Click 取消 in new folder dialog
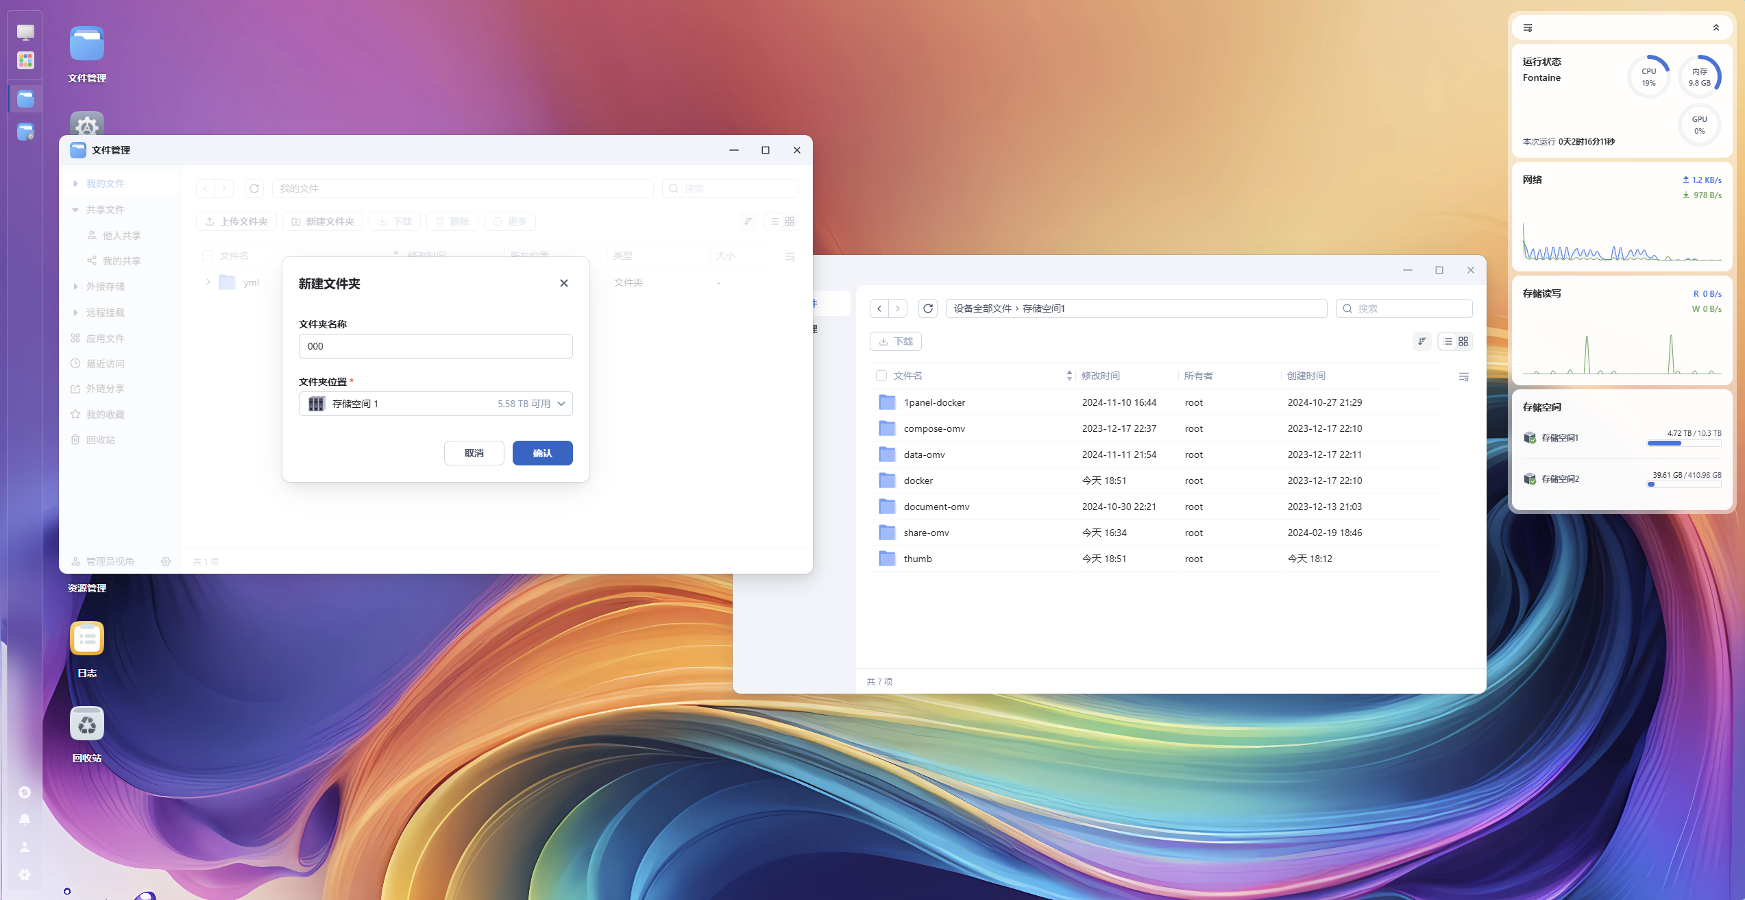 [x=474, y=453]
